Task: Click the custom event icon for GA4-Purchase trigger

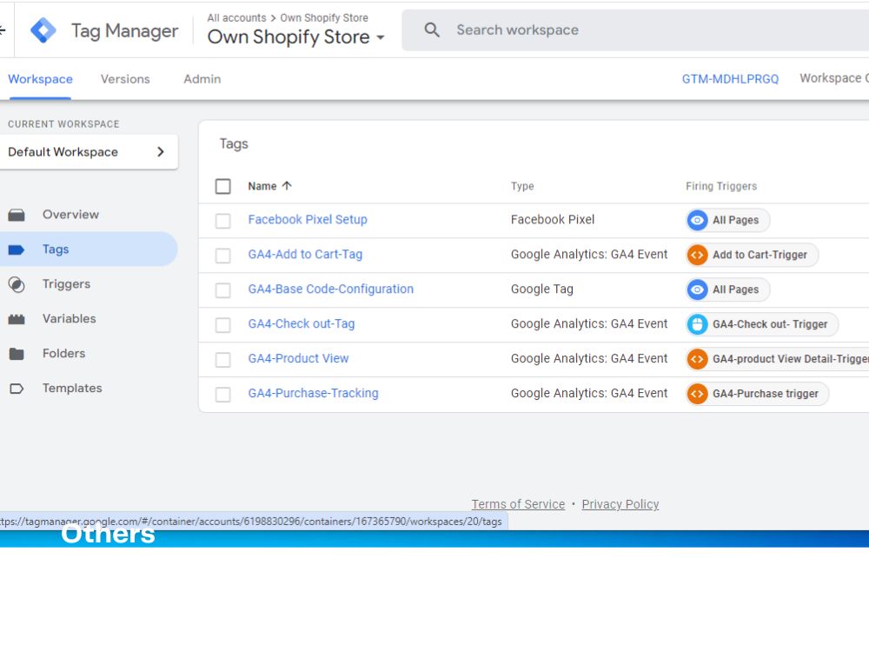Action: (697, 394)
